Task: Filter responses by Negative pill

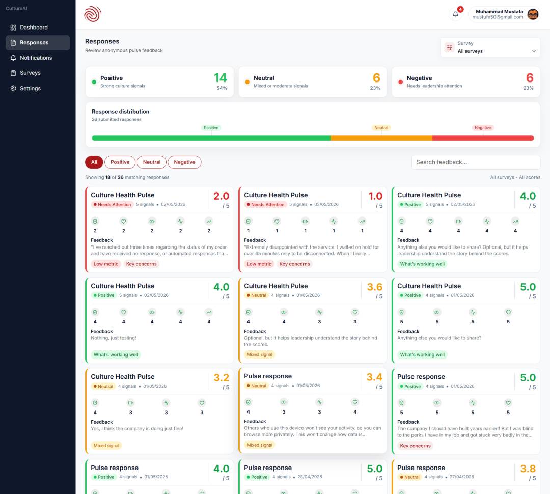Action: pos(184,162)
